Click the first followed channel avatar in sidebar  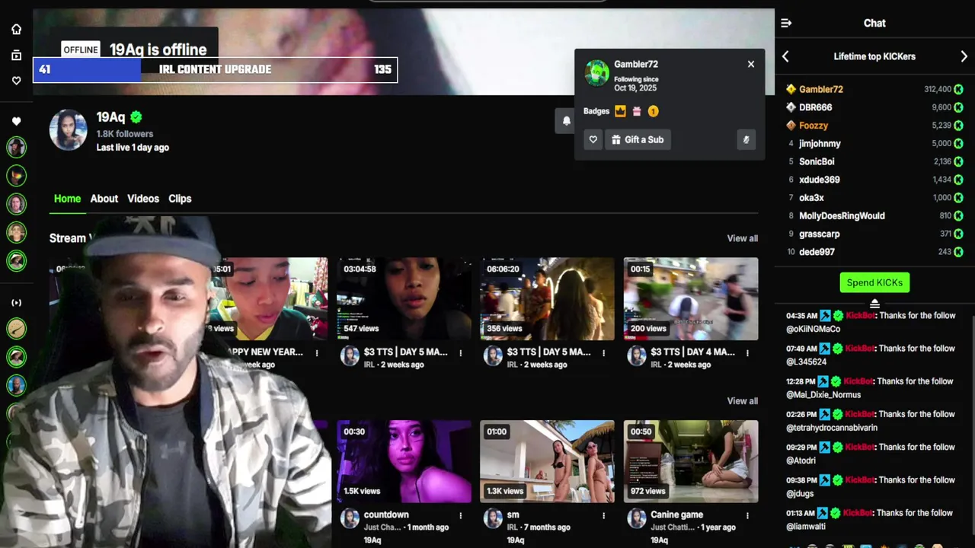(16, 147)
